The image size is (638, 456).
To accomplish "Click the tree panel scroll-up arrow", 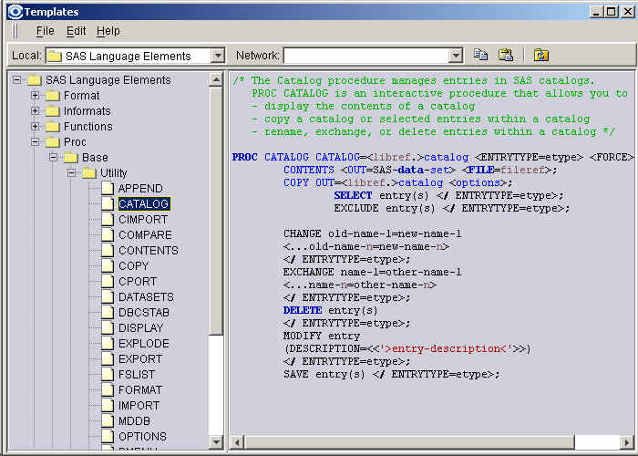I will (216, 79).
